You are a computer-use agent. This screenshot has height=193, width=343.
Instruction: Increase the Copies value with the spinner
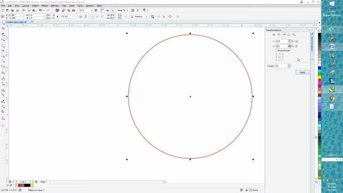click(289, 65)
